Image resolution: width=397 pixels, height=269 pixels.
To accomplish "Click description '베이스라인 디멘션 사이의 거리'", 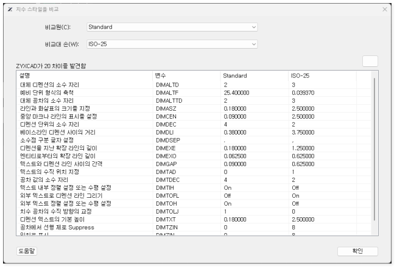I will (x=58, y=132).
